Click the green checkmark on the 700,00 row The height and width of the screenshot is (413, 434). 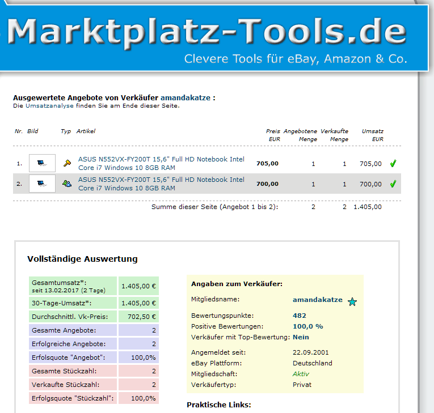click(393, 184)
